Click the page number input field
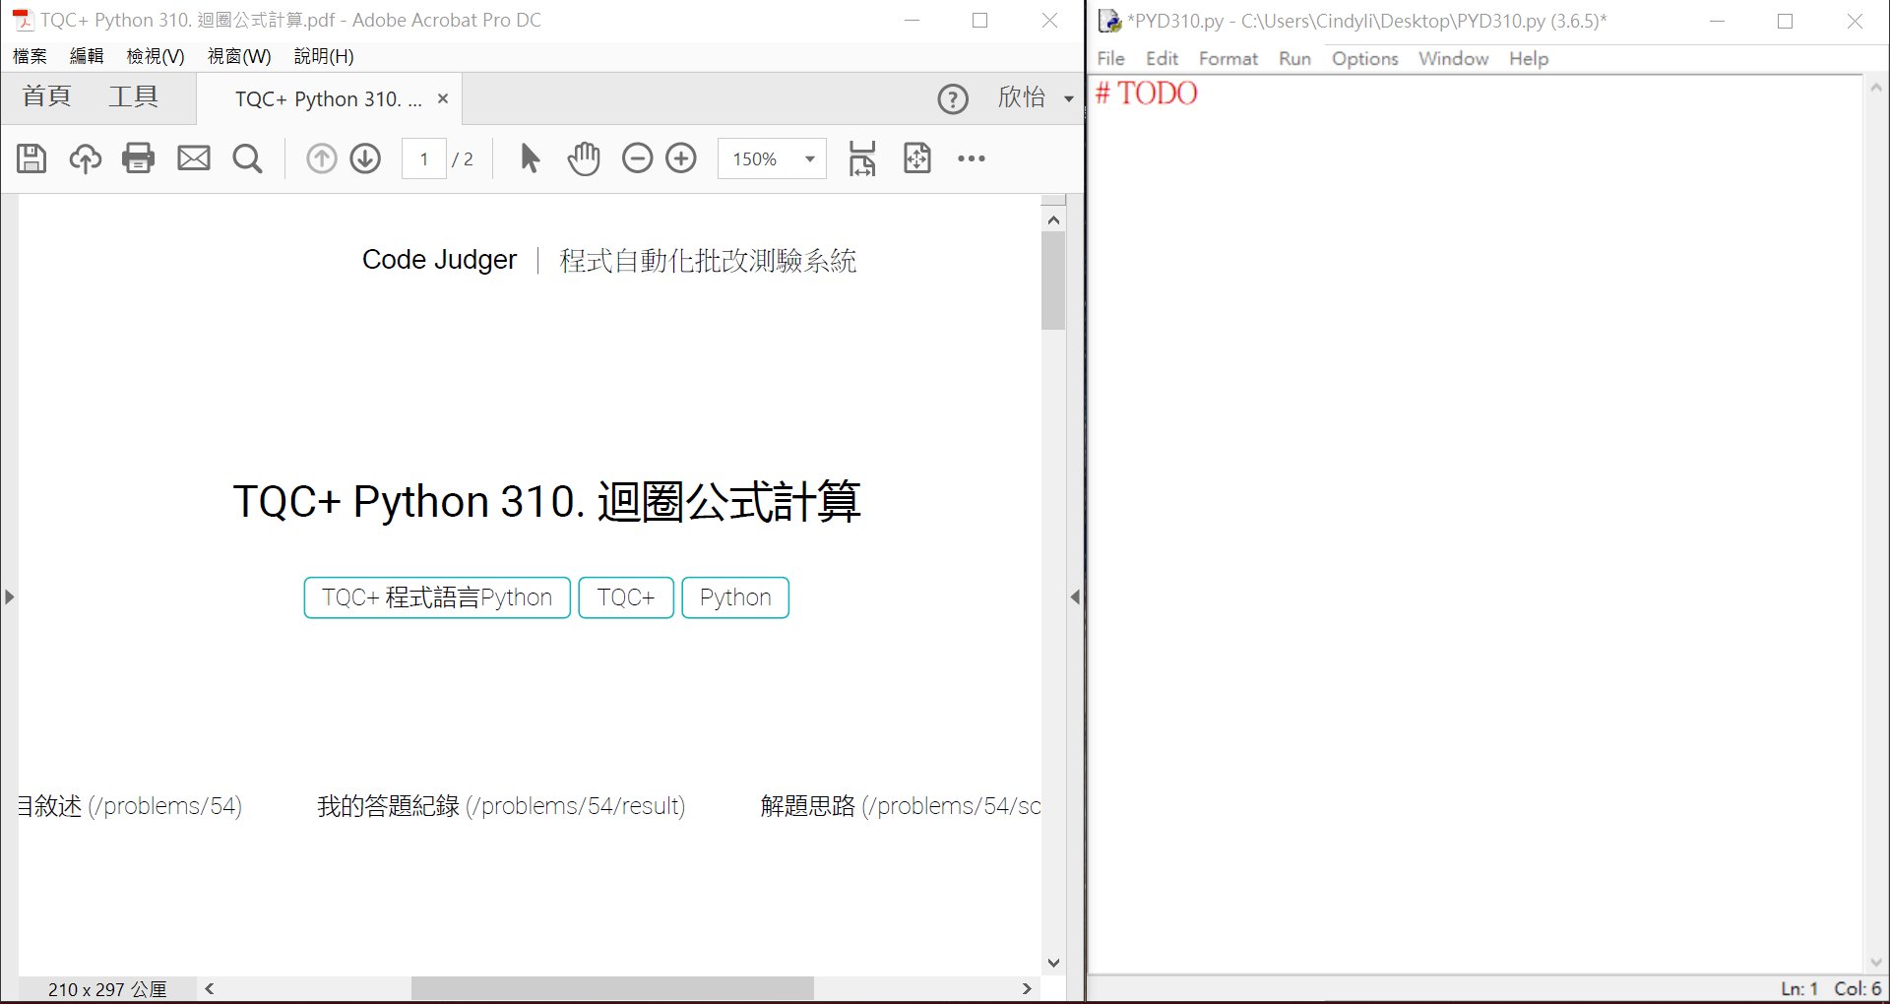1890x1004 pixels. (424, 158)
